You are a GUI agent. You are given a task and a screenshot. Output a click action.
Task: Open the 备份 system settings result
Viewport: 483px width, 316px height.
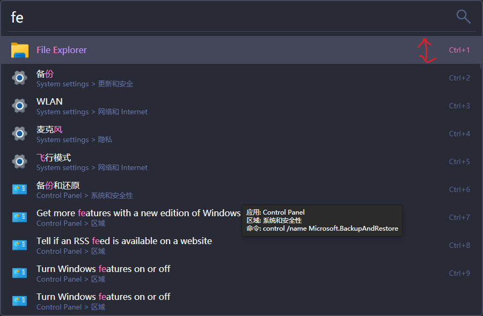pyautogui.click(x=240, y=78)
